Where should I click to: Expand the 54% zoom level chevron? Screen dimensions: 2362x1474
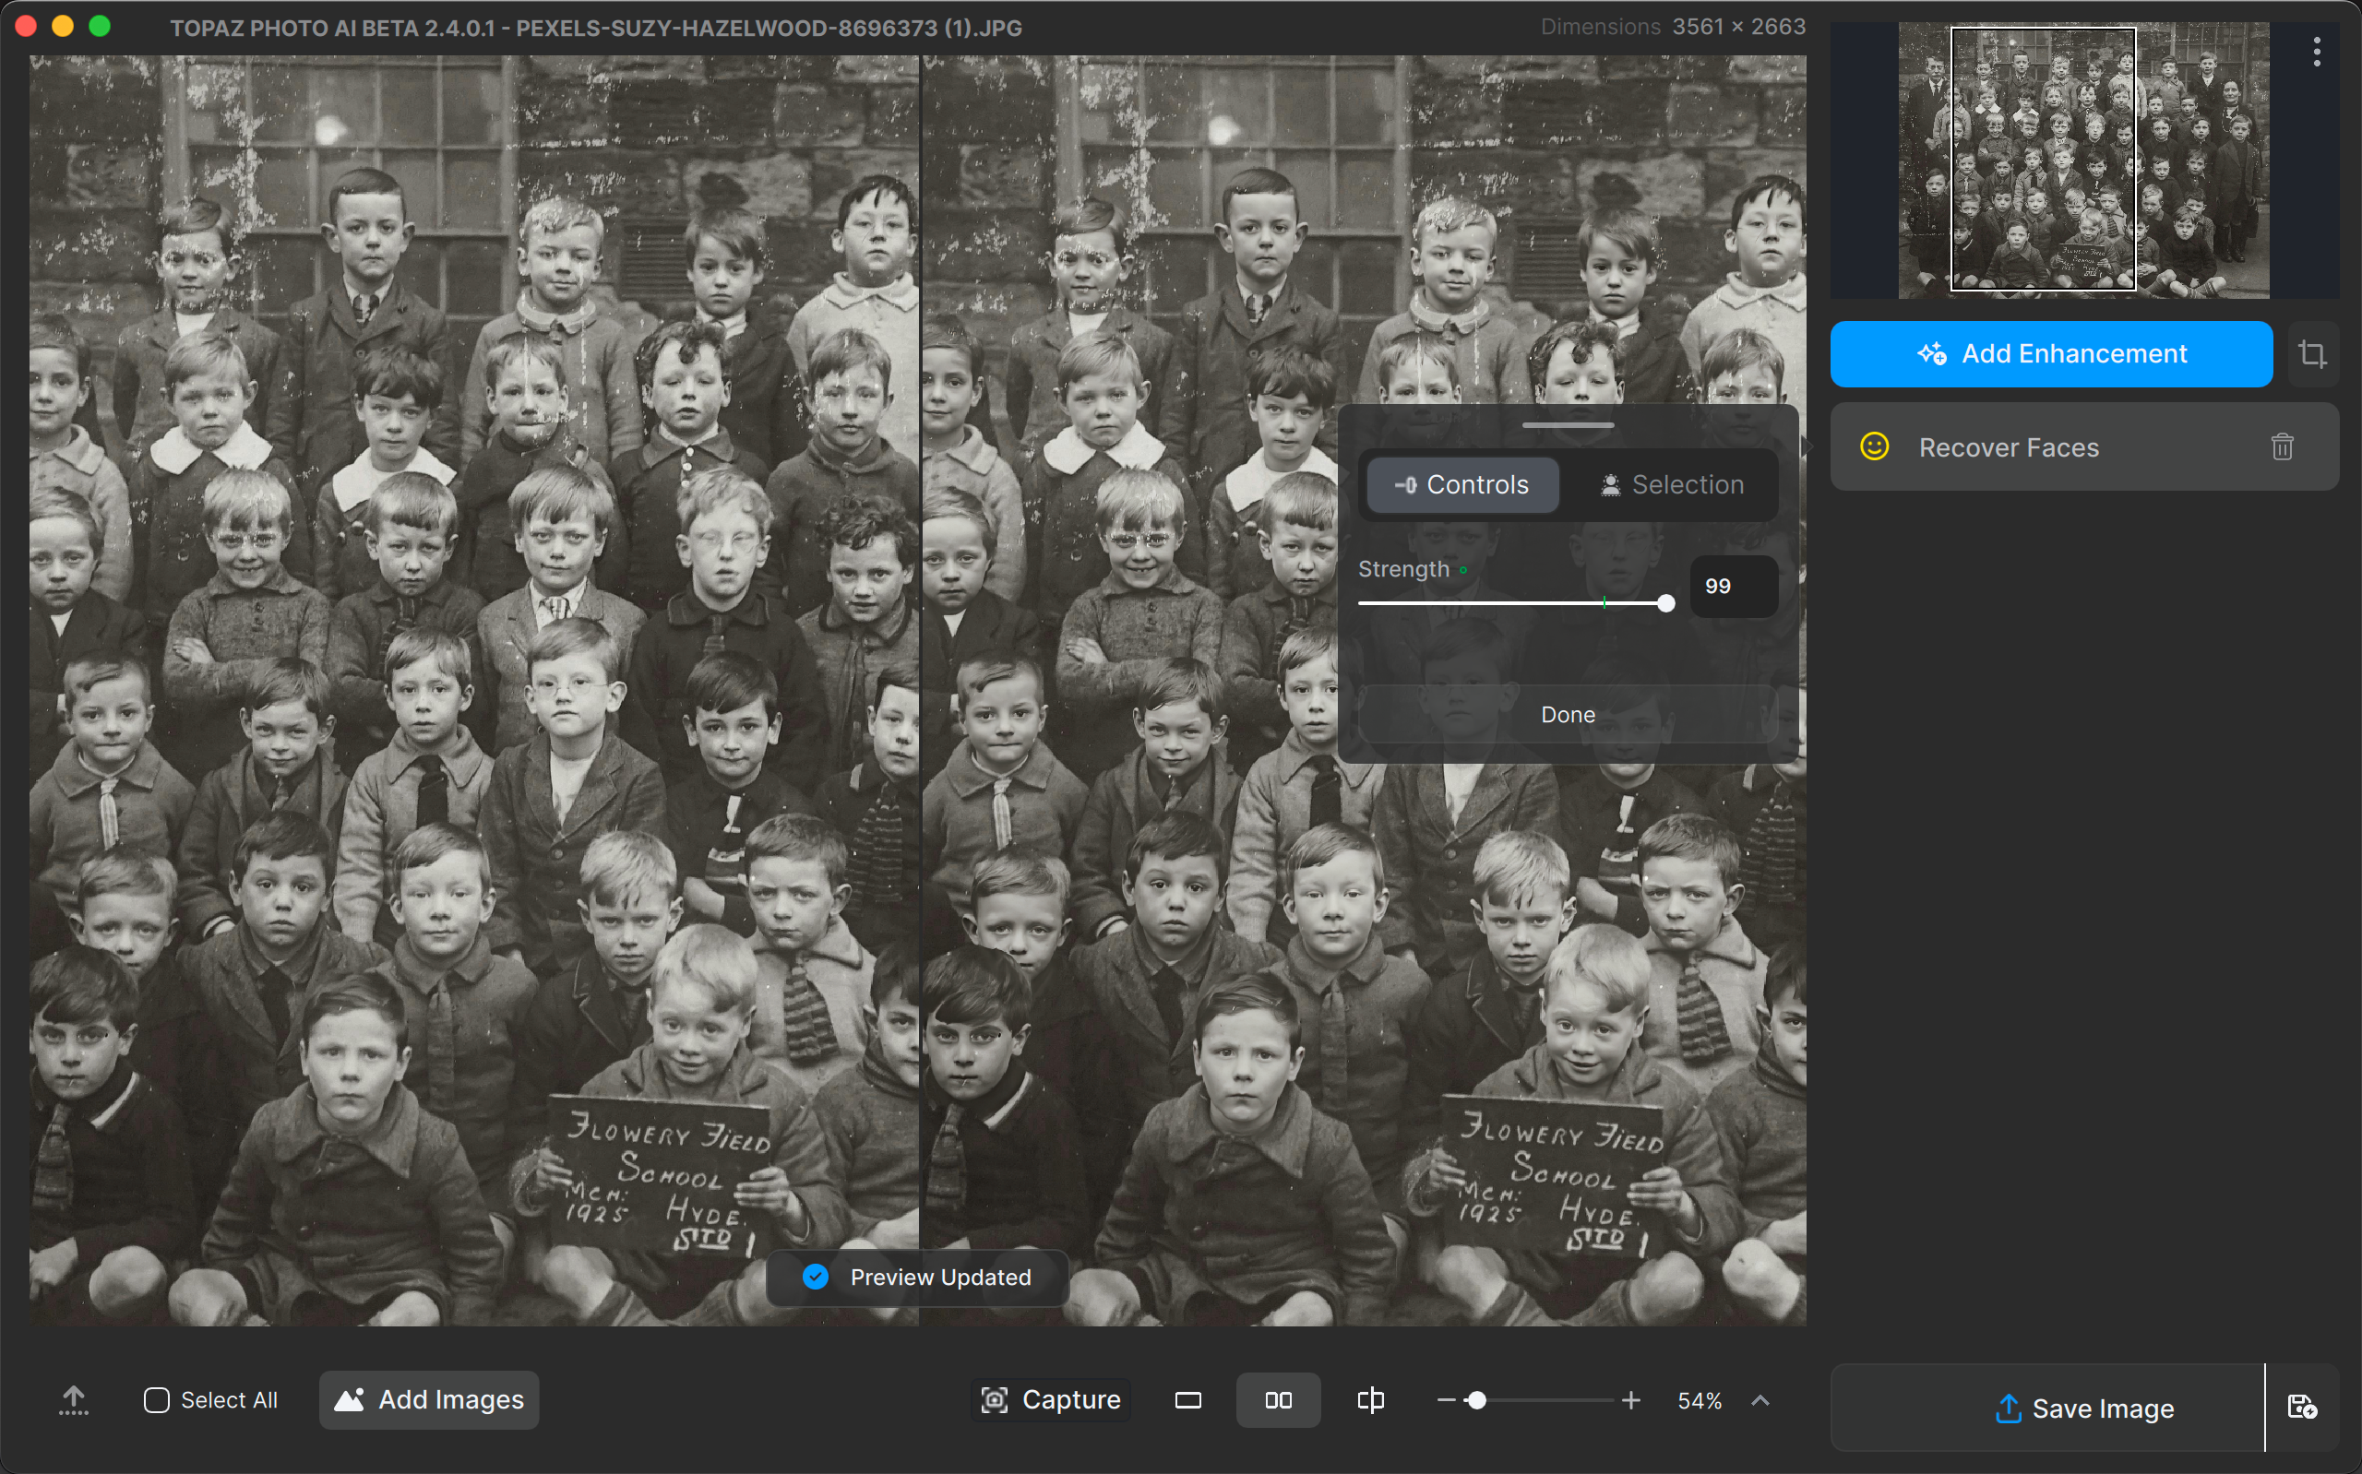click(x=1760, y=1401)
